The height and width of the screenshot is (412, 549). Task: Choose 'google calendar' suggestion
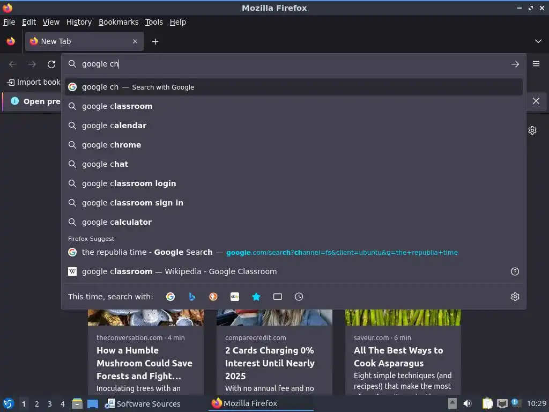[293, 126]
